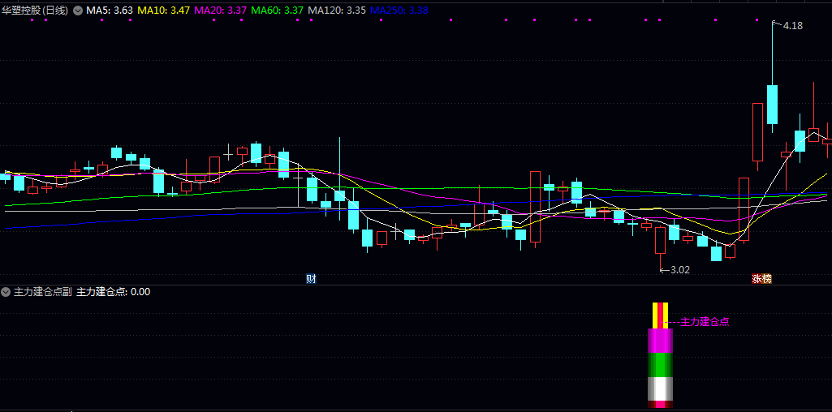Click the 华塑控股(日线) chart title
Image resolution: width=832 pixels, height=412 pixels.
click(36, 11)
